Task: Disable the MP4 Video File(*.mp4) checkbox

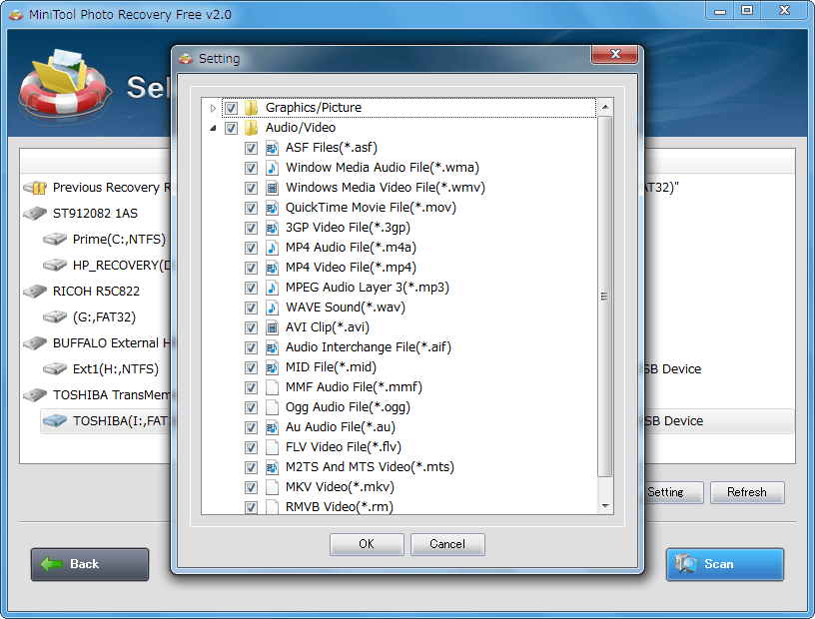Action: pyautogui.click(x=251, y=268)
